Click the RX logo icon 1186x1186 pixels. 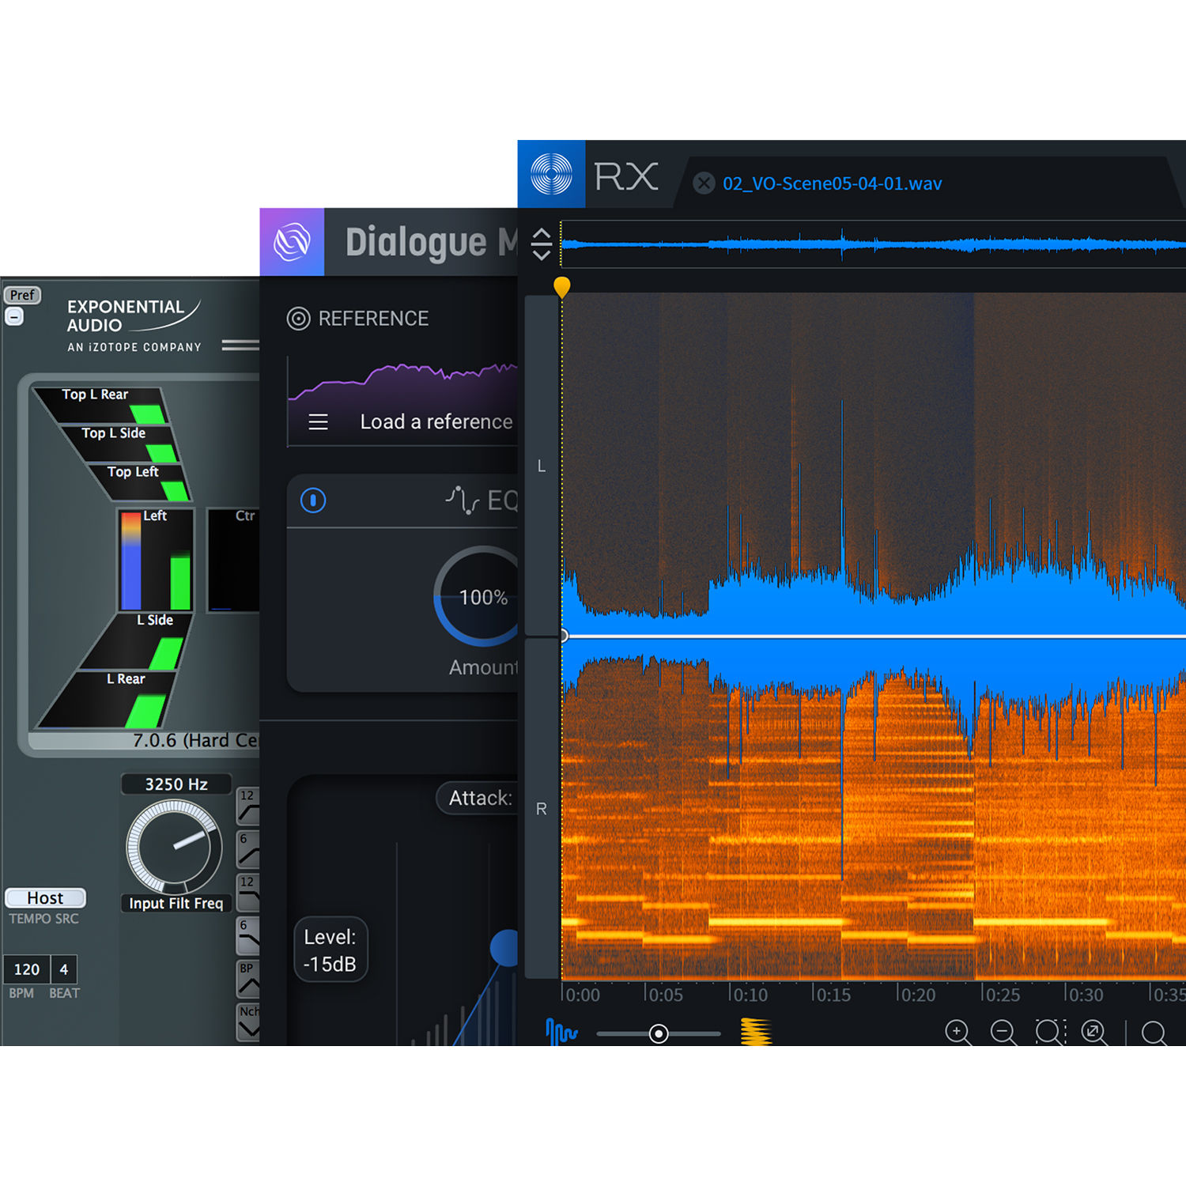pos(551,174)
